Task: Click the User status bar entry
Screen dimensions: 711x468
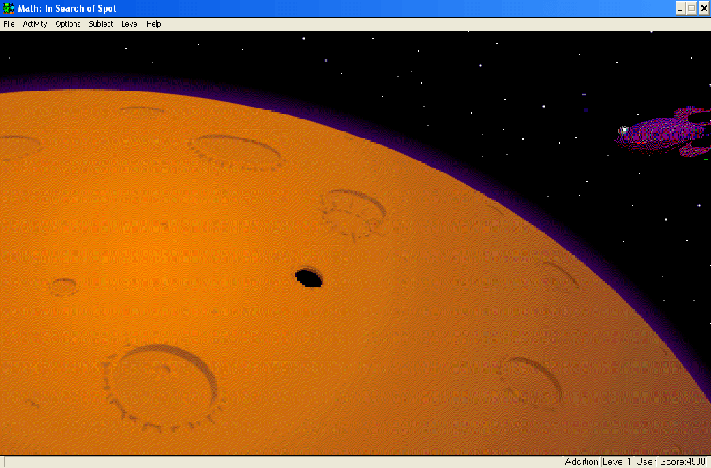Action: click(646, 462)
